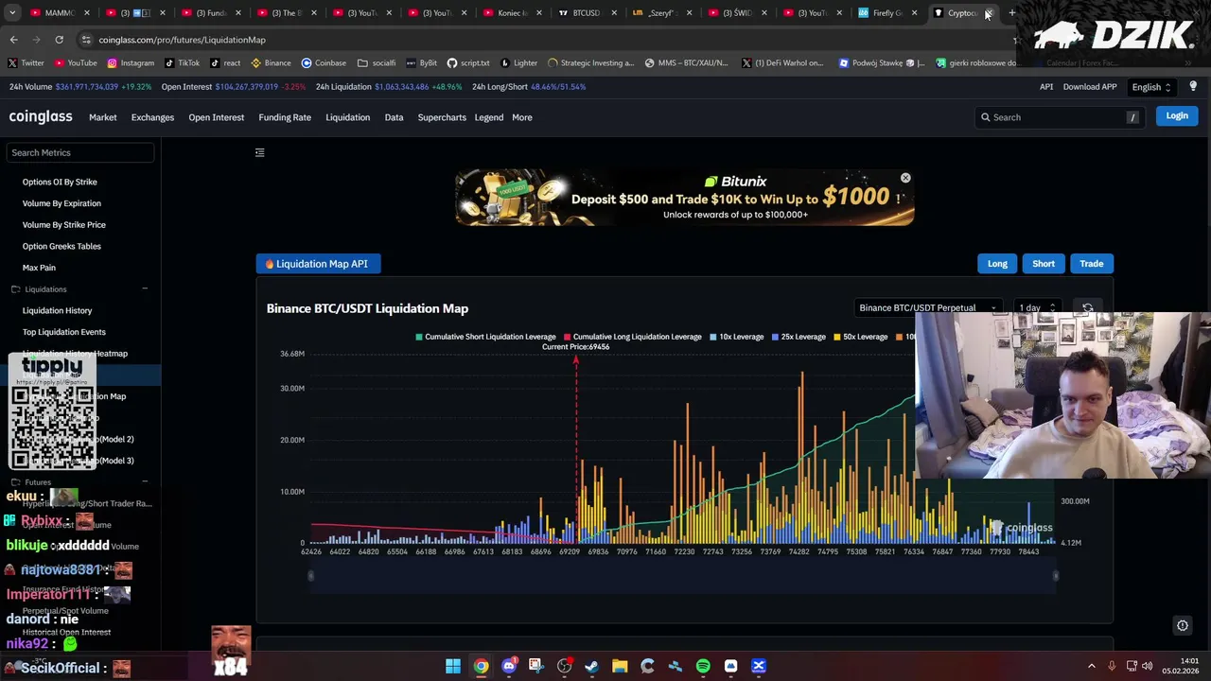The width and height of the screenshot is (1211, 681).
Task: Open the ByBit bookmark
Action: (x=422, y=62)
